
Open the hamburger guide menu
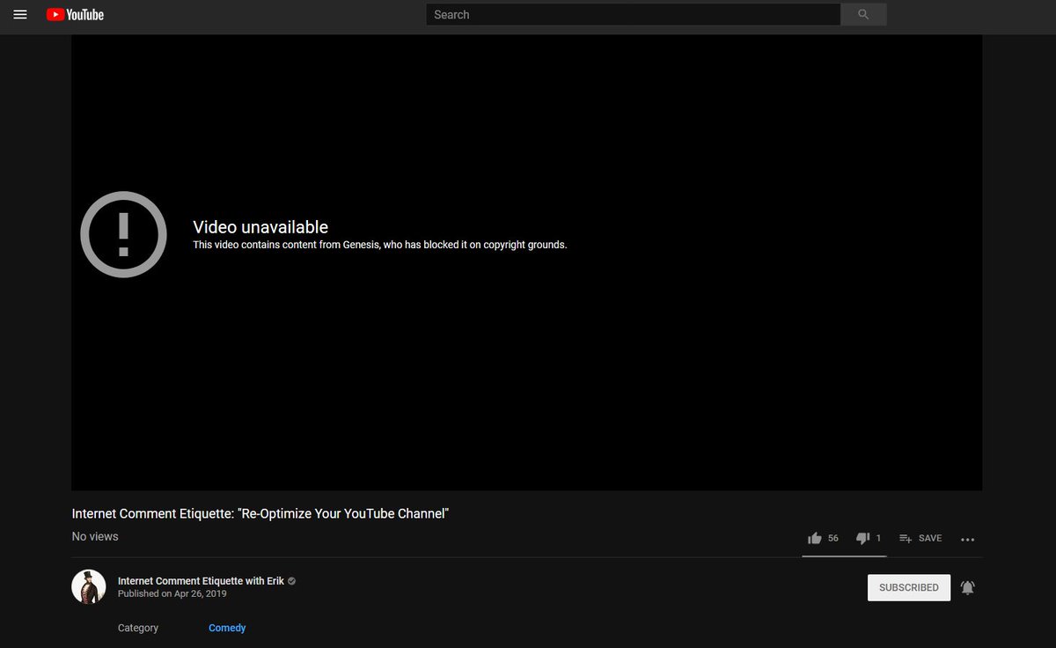pos(20,15)
